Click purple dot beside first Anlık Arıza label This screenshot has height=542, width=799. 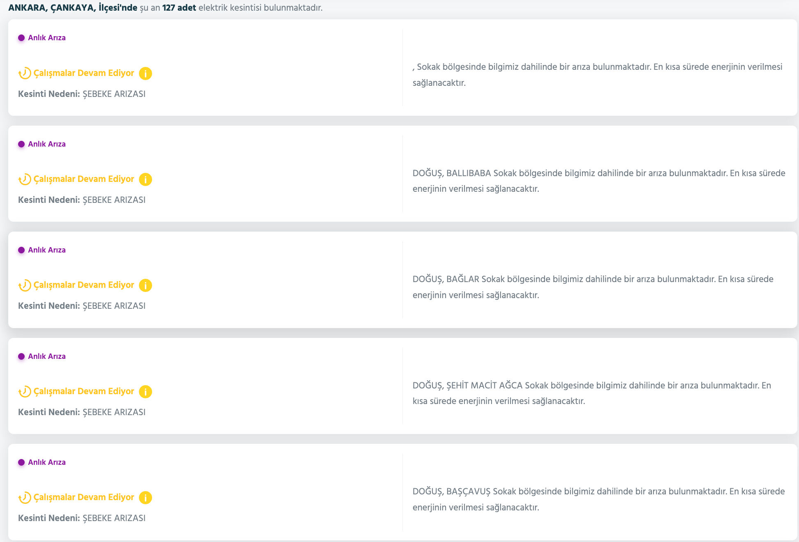pos(21,38)
